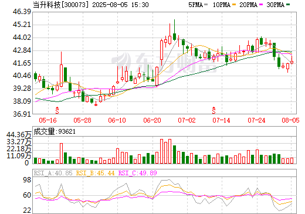Screen dimensions: 305x214
Task: Click the 06-10 date label
Action: click(x=117, y=120)
